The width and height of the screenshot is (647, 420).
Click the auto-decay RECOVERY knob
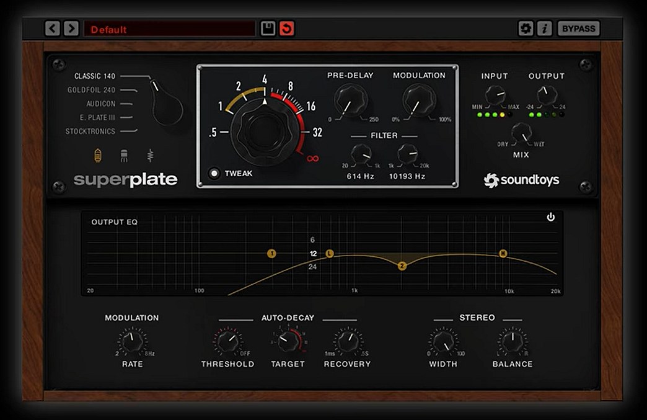click(x=348, y=342)
